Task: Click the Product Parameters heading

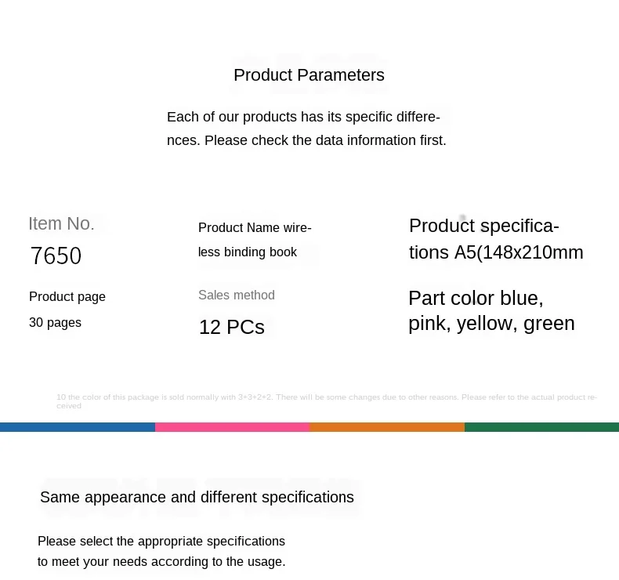Action: pyautogui.click(x=309, y=75)
